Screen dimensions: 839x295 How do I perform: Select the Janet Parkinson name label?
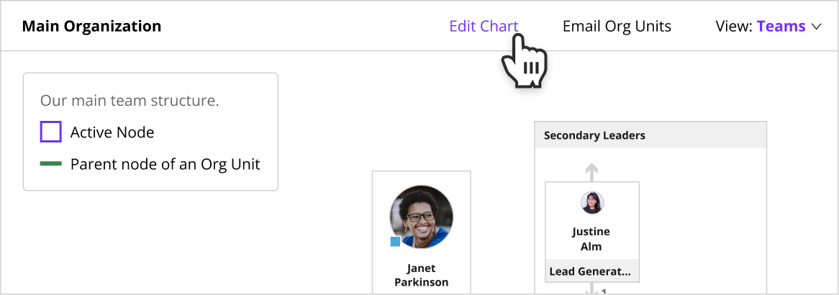(x=421, y=275)
